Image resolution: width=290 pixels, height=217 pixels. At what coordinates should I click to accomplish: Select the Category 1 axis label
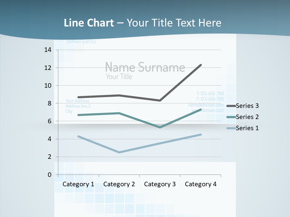tap(78, 184)
